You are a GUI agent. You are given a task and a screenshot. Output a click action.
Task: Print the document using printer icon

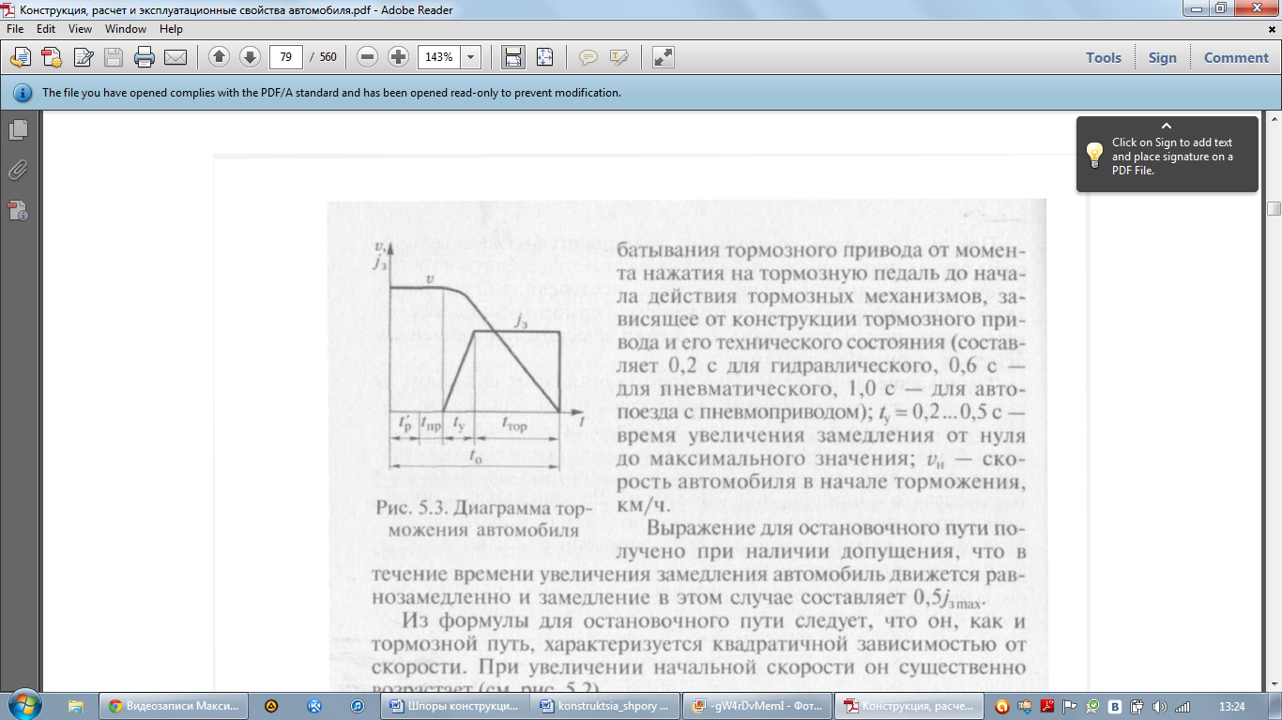[145, 57]
